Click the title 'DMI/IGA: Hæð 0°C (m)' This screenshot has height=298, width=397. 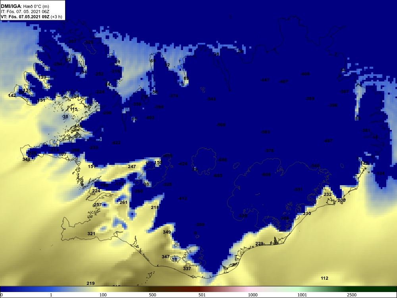(x=25, y=6)
